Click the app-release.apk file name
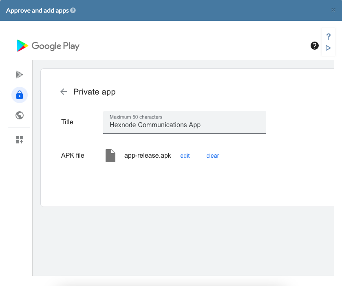The width and height of the screenshot is (342, 286). click(148, 156)
